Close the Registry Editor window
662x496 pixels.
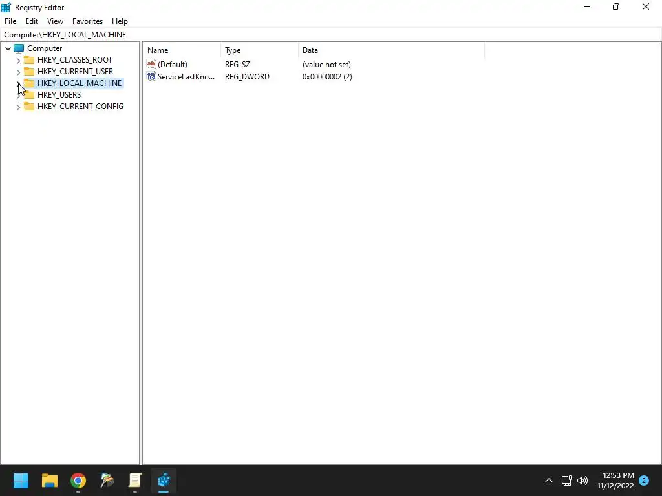[646, 6]
